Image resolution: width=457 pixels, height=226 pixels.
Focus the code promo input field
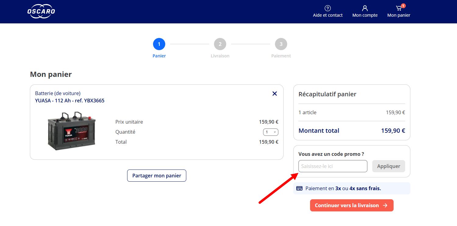tap(333, 166)
